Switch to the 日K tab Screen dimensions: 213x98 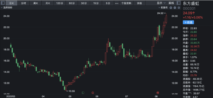click(x=11, y=3)
